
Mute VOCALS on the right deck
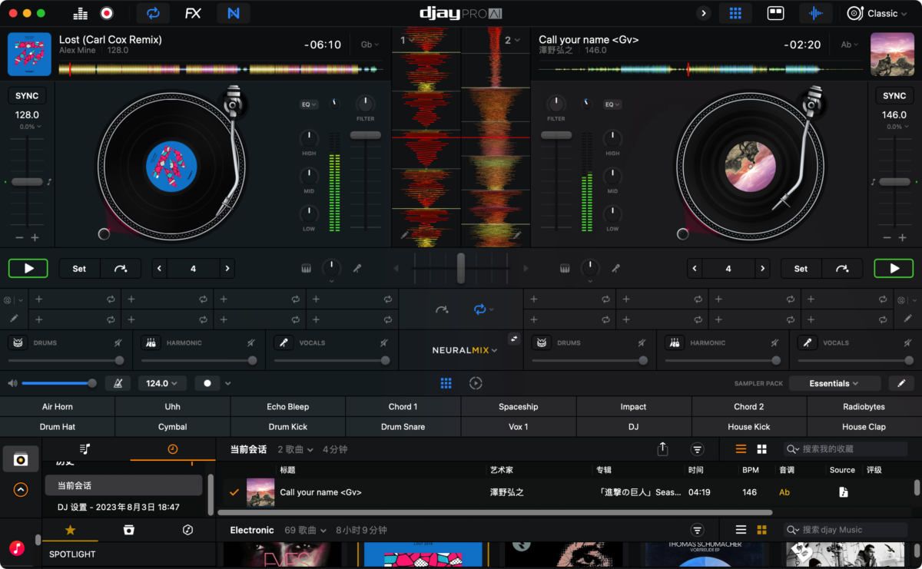[907, 342]
